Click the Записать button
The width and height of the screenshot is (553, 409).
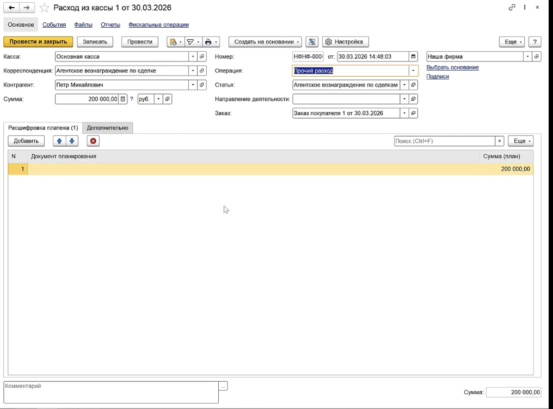95,42
